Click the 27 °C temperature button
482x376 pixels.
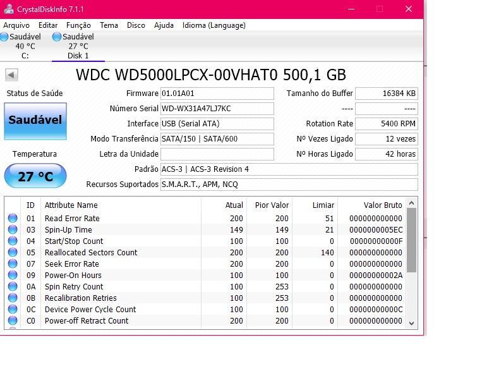click(35, 176)
